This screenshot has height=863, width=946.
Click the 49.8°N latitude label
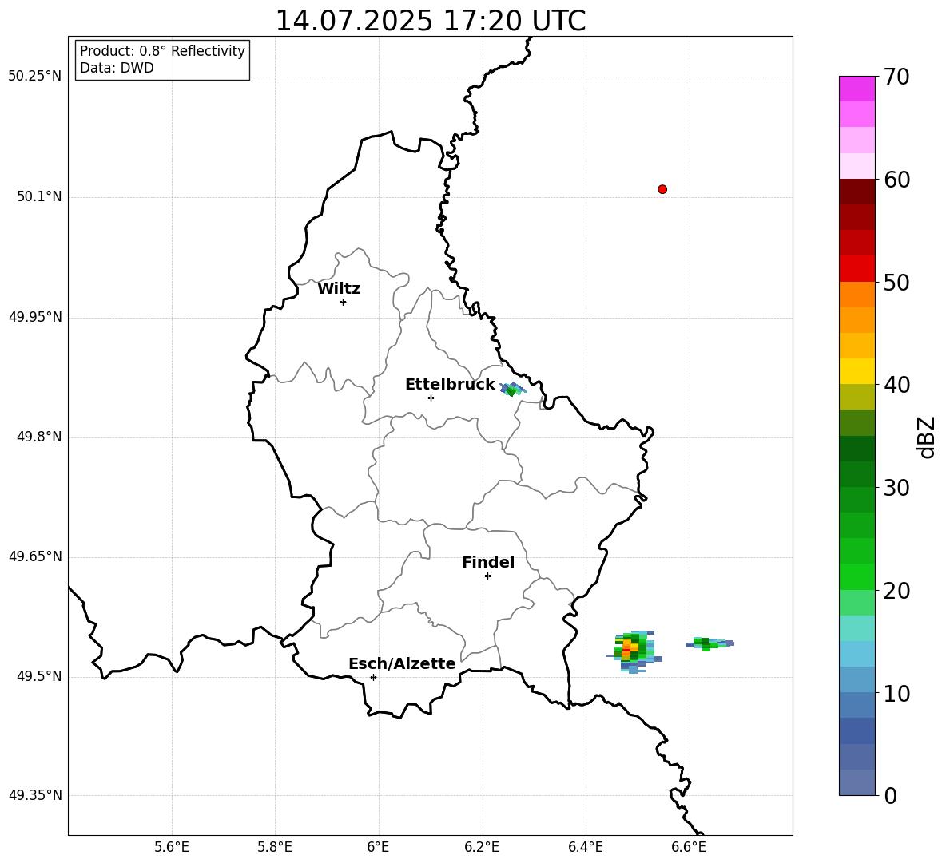point(39,437)
